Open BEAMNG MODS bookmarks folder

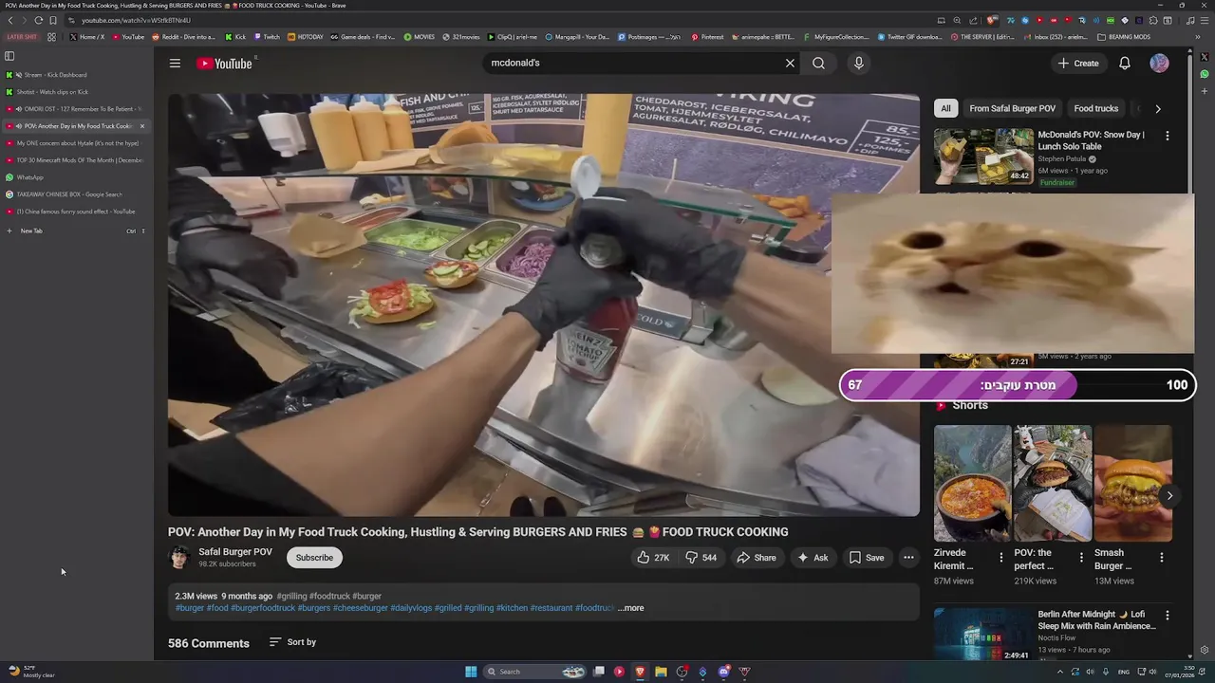[x=1124, y=37]
